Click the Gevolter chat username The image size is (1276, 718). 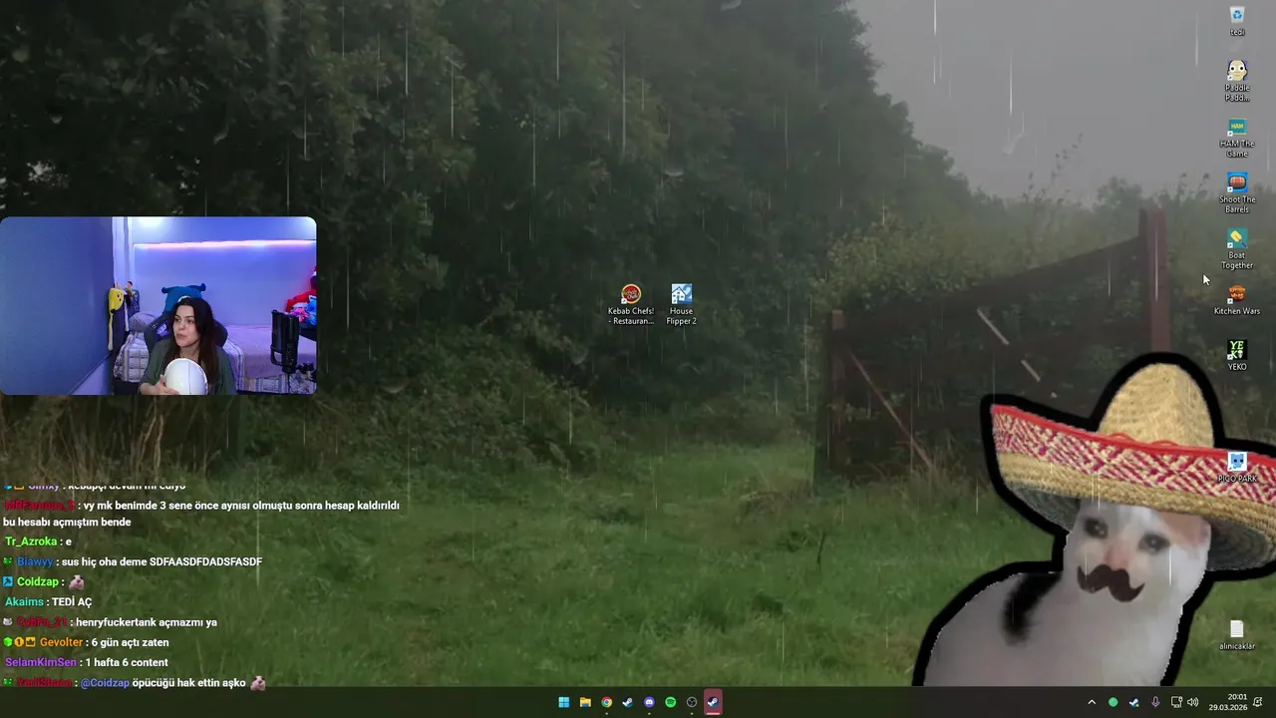pos(62,642)
